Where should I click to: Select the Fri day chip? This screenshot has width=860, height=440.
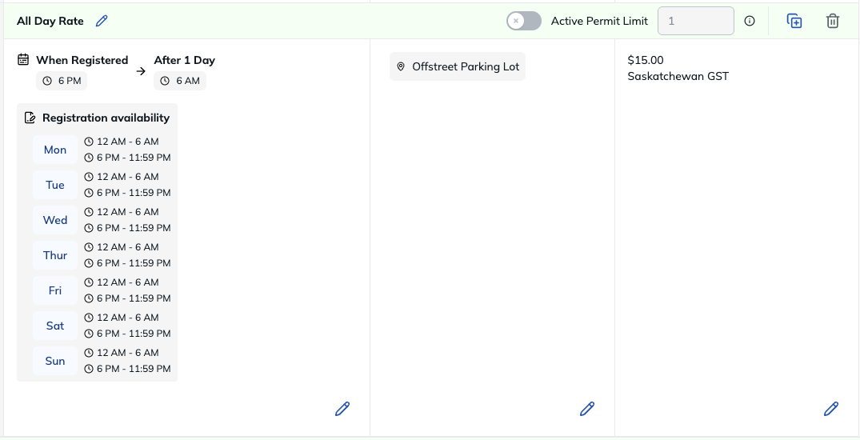55,290
